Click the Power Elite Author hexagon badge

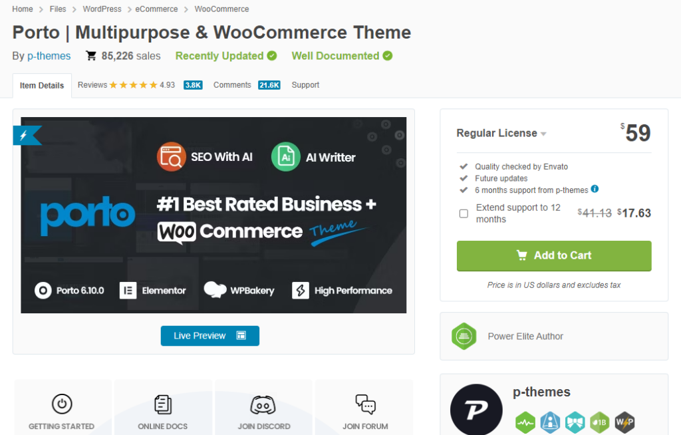click(x=464, y=337)
